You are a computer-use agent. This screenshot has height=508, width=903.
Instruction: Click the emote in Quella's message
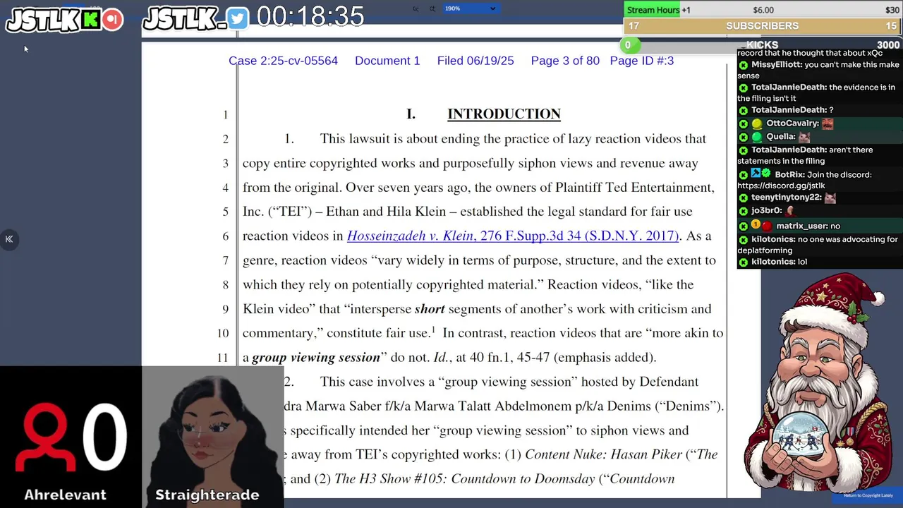[804, 137]
